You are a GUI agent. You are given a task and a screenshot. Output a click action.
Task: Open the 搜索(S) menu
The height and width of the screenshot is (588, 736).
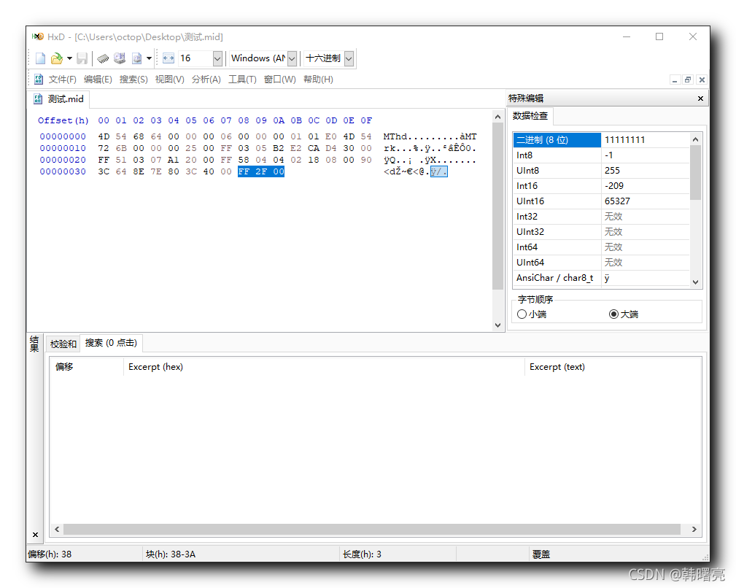click(133, 80)
